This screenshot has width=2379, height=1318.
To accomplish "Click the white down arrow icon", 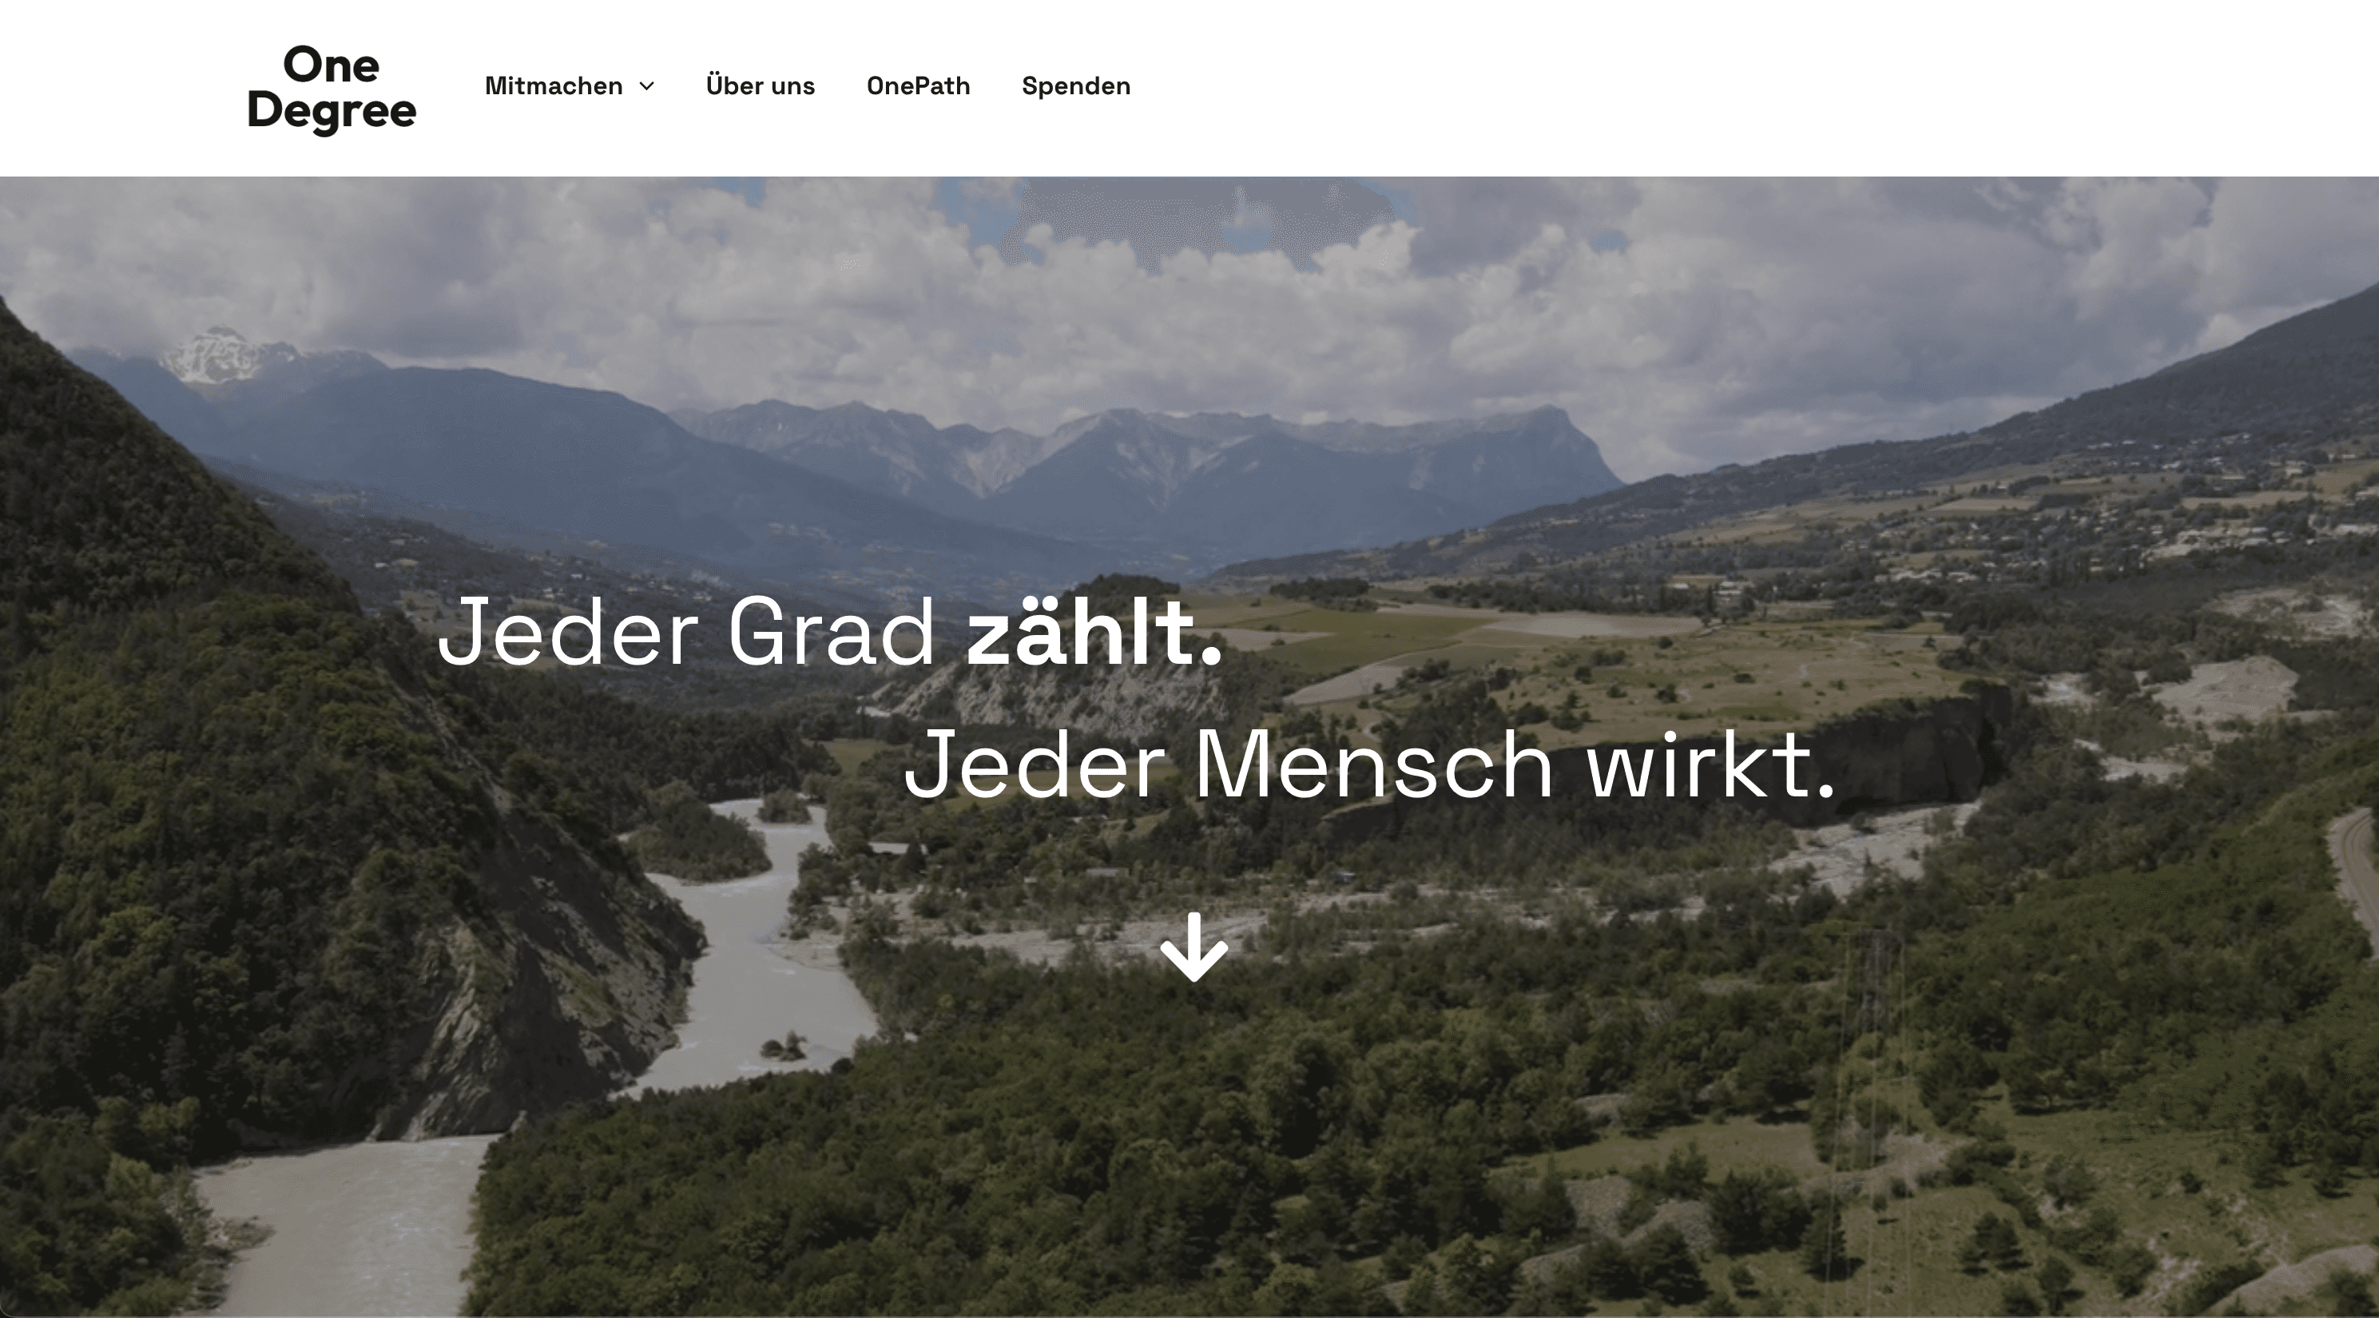I will click(x=1194, y=947).
